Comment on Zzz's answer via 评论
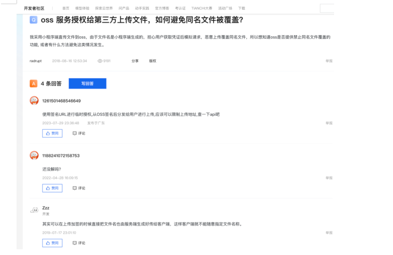 point(79,243)
